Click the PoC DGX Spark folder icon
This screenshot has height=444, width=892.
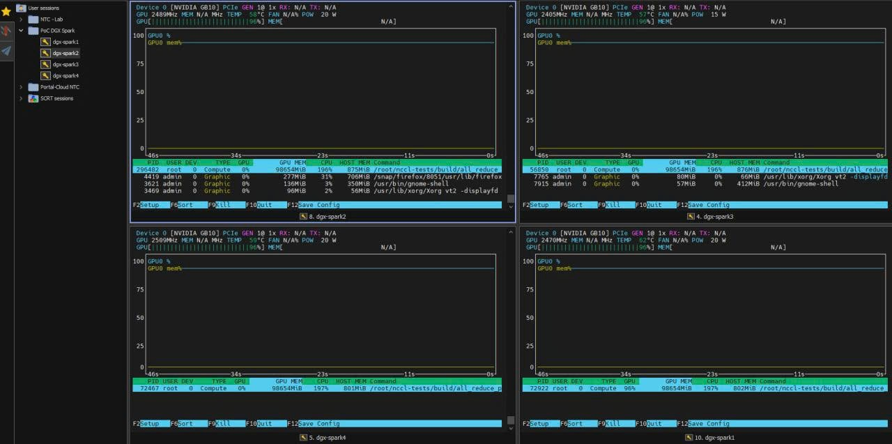tap(33, 30)
